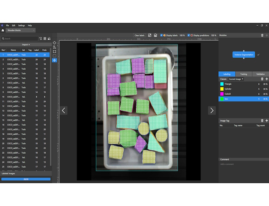Click the magenta Cuboid class color swatch
Screen dimensions: 269x206
[222, 94]
